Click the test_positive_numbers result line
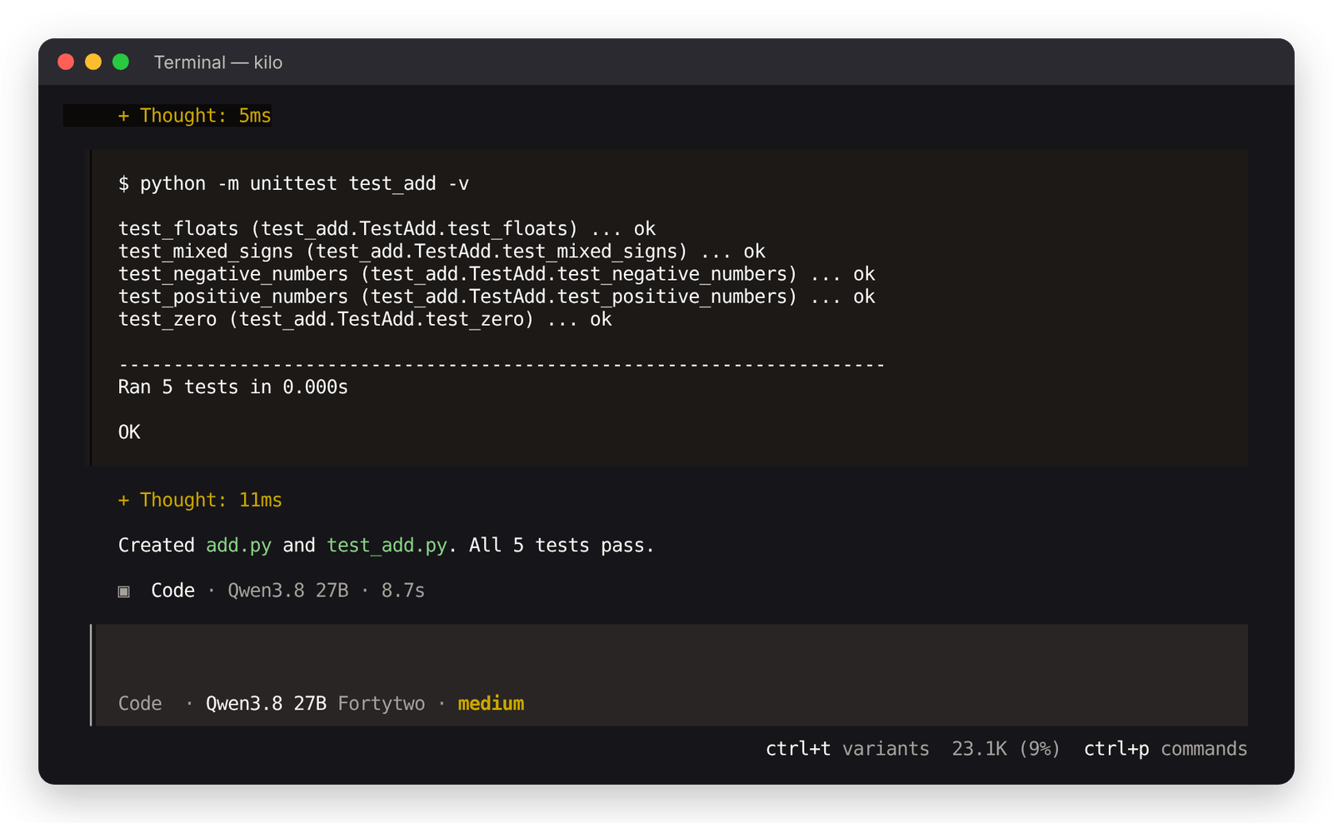 click(x=497, y=297)
